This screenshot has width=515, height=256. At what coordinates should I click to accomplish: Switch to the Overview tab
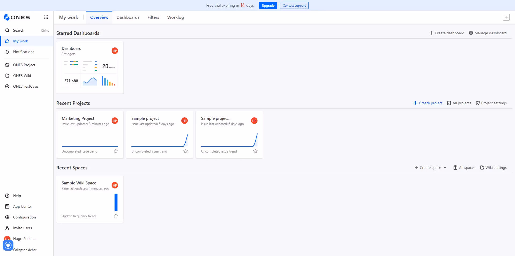[99, 17]
